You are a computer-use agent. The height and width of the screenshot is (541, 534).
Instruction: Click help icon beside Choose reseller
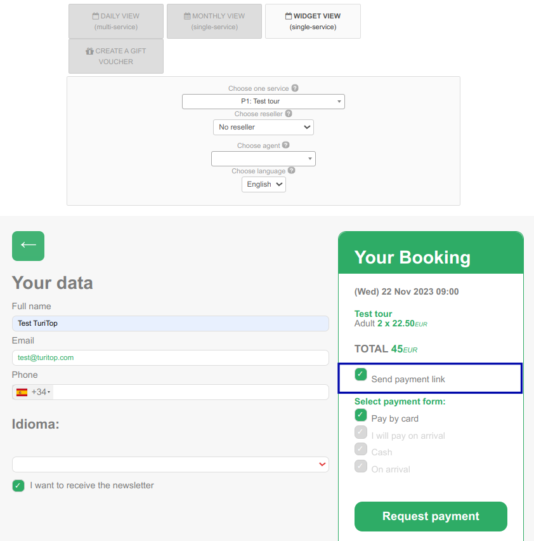point(289,114)
